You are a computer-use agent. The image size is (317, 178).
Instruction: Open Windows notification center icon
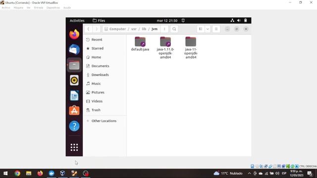pyautogui.click(x=310, y=174)
